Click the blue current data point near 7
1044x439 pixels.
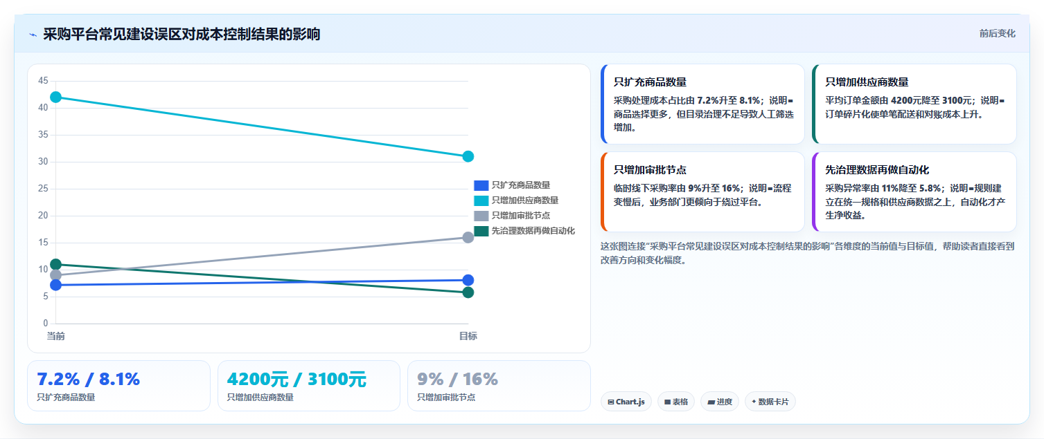point(56,285)
